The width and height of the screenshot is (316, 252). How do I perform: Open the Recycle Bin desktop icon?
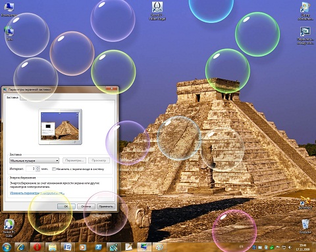[305, 226]
